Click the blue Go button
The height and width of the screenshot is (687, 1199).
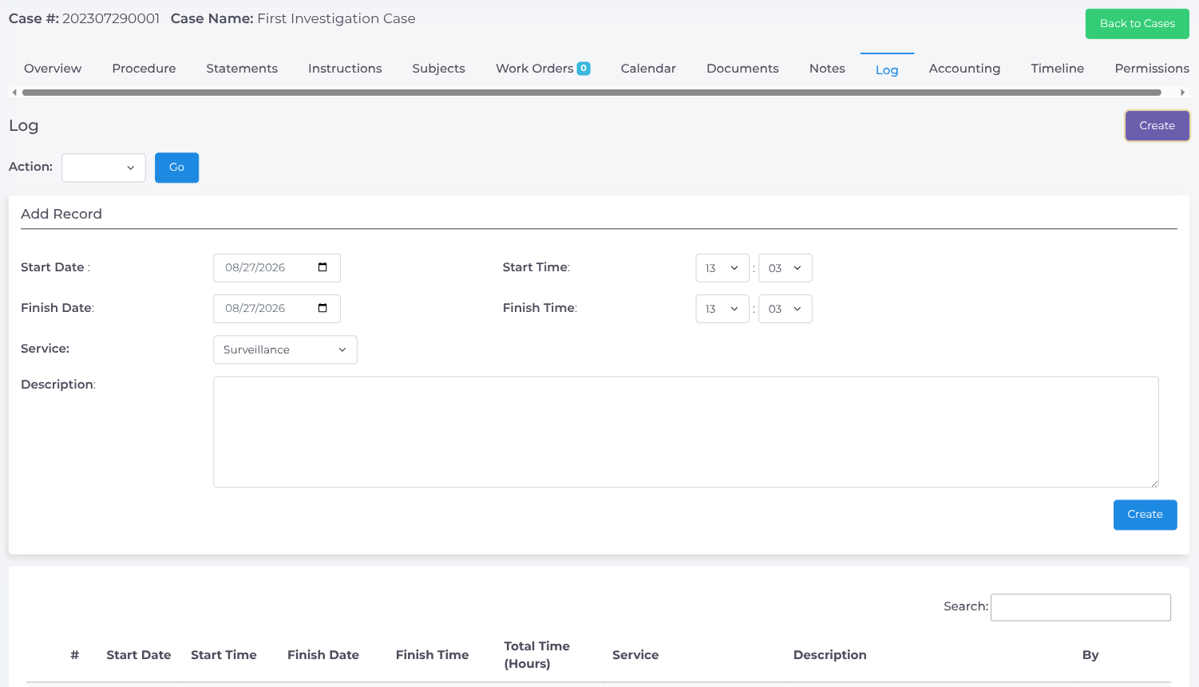click(176, 168)
